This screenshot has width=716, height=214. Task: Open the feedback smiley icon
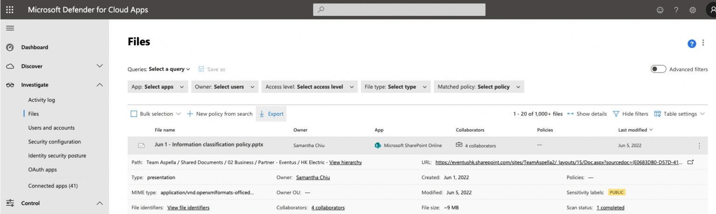click(660, 10)
